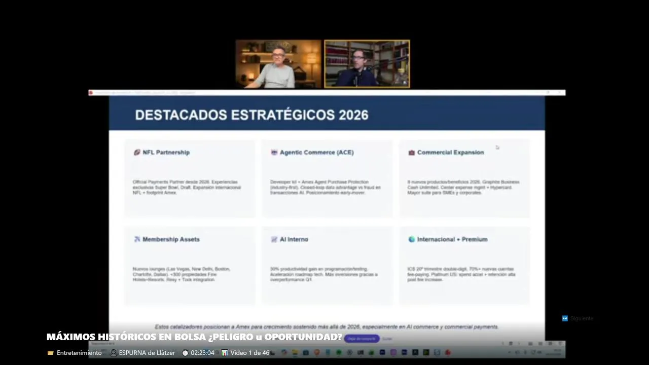Select the left webcam feed of gray-haired man
Screen dimensions: 649x365
click(x=278, y=64)
